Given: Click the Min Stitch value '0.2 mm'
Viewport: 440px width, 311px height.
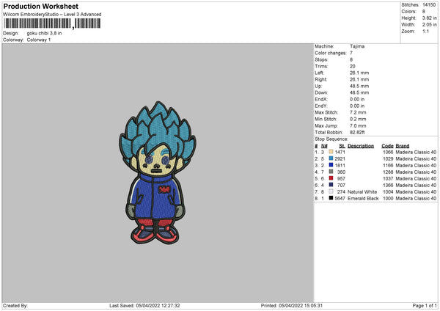Looking at the screenshot, I should (358, 120).
